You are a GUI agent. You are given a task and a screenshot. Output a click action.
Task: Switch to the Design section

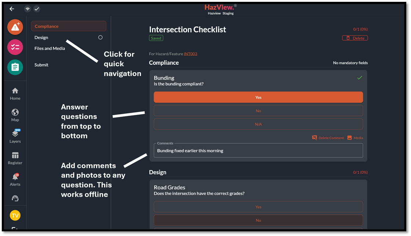pyautogui.click(x=41, y=37)
